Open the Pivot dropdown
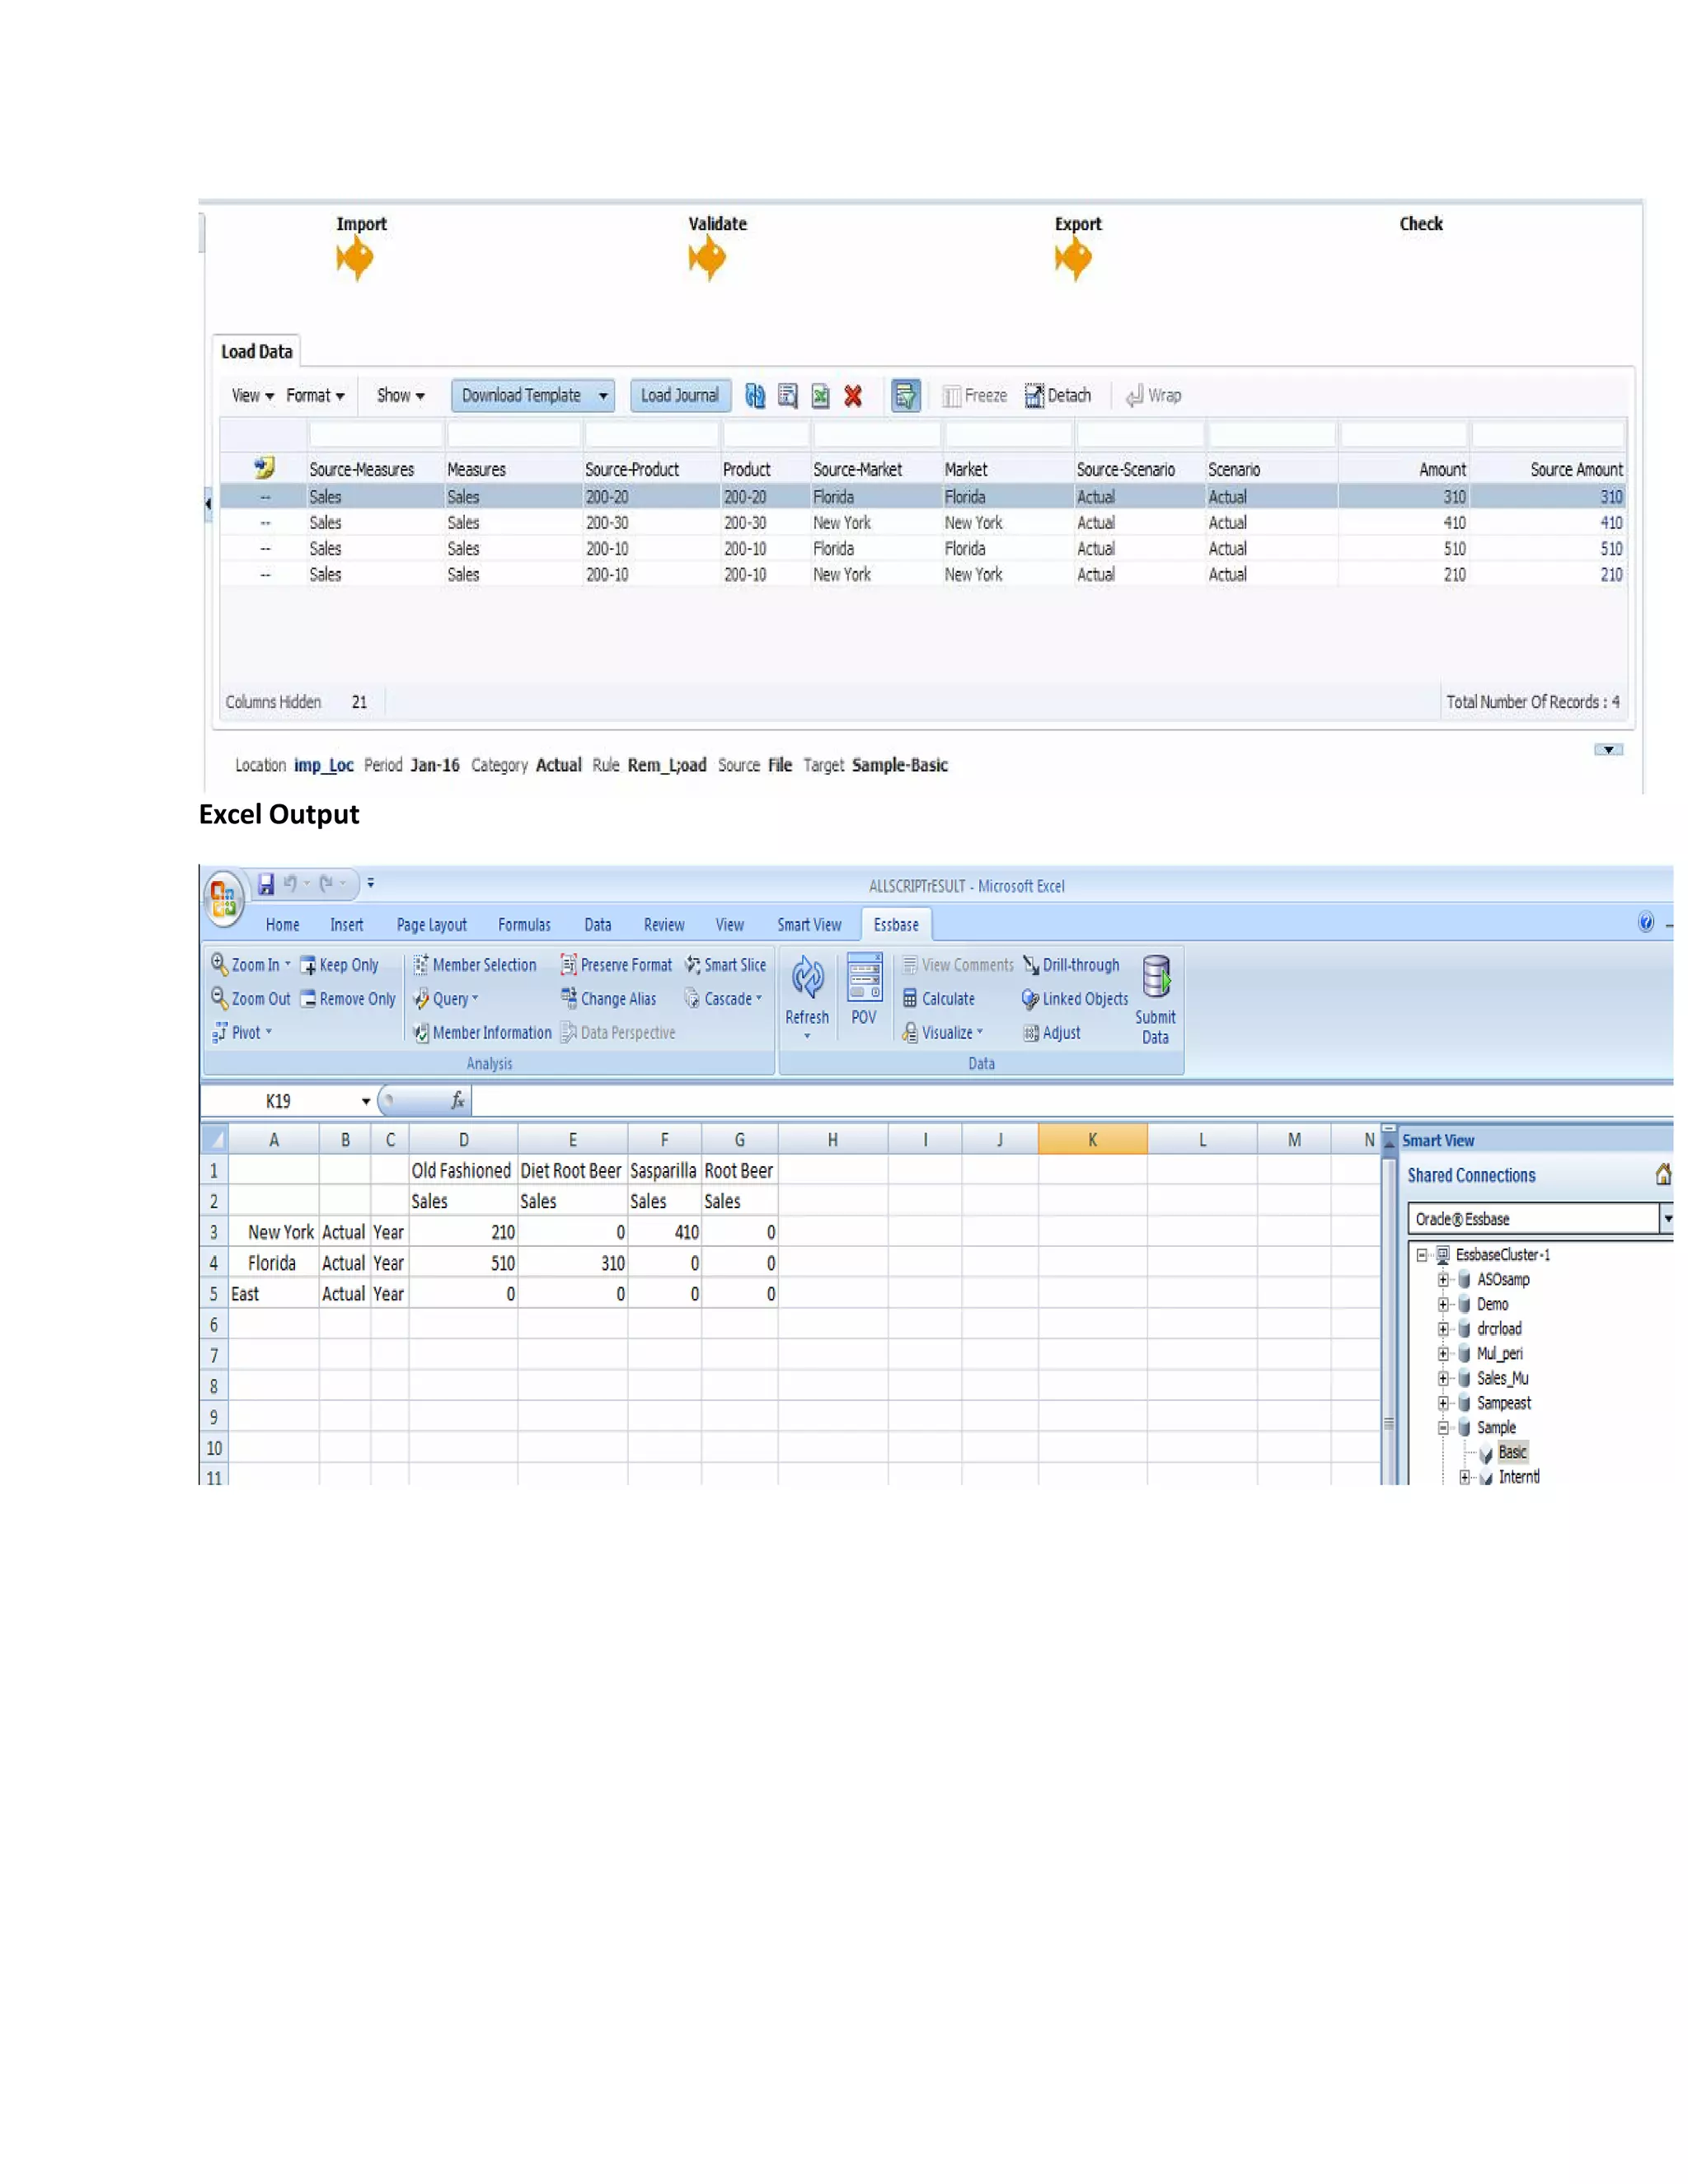This screenshot has height=2184, width=1688. (241, 1033)
